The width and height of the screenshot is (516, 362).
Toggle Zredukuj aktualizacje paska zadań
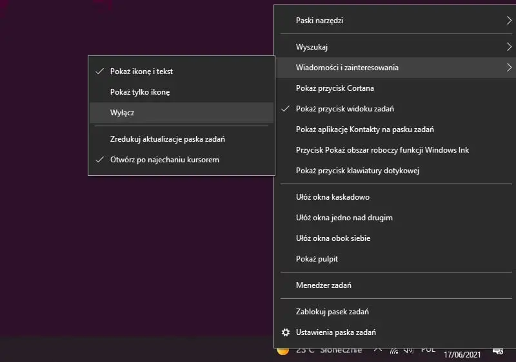coord(182,139)
